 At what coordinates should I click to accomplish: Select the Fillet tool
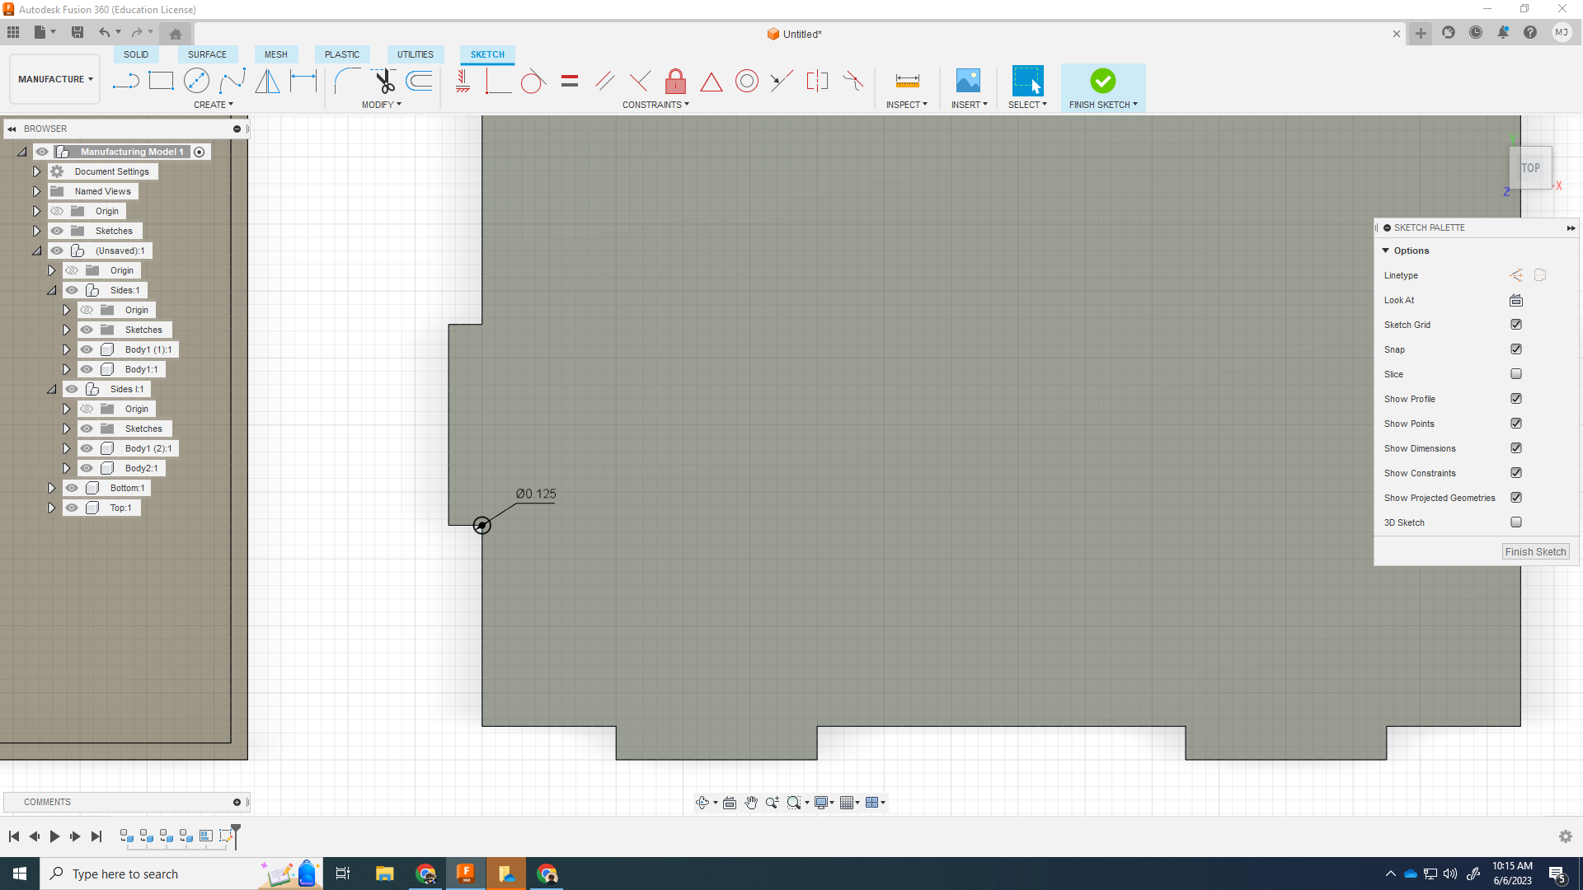(346, 81)
